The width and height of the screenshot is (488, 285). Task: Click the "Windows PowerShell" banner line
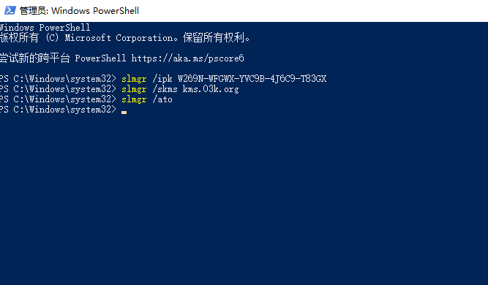pos(45,28)
